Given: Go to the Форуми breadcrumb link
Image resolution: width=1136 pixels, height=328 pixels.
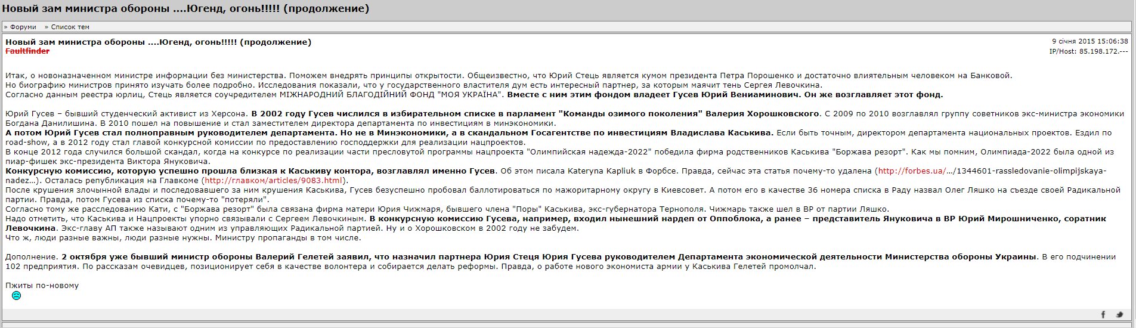Looking at the screenshot, I should tap(23, 27).
